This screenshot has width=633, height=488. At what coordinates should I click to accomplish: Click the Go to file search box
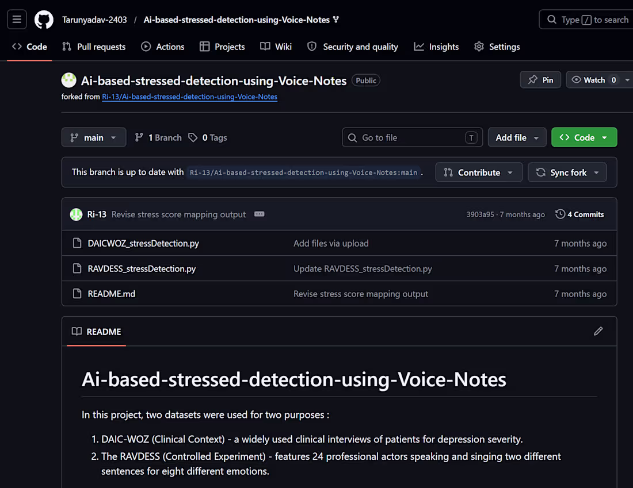click(412, 137)
